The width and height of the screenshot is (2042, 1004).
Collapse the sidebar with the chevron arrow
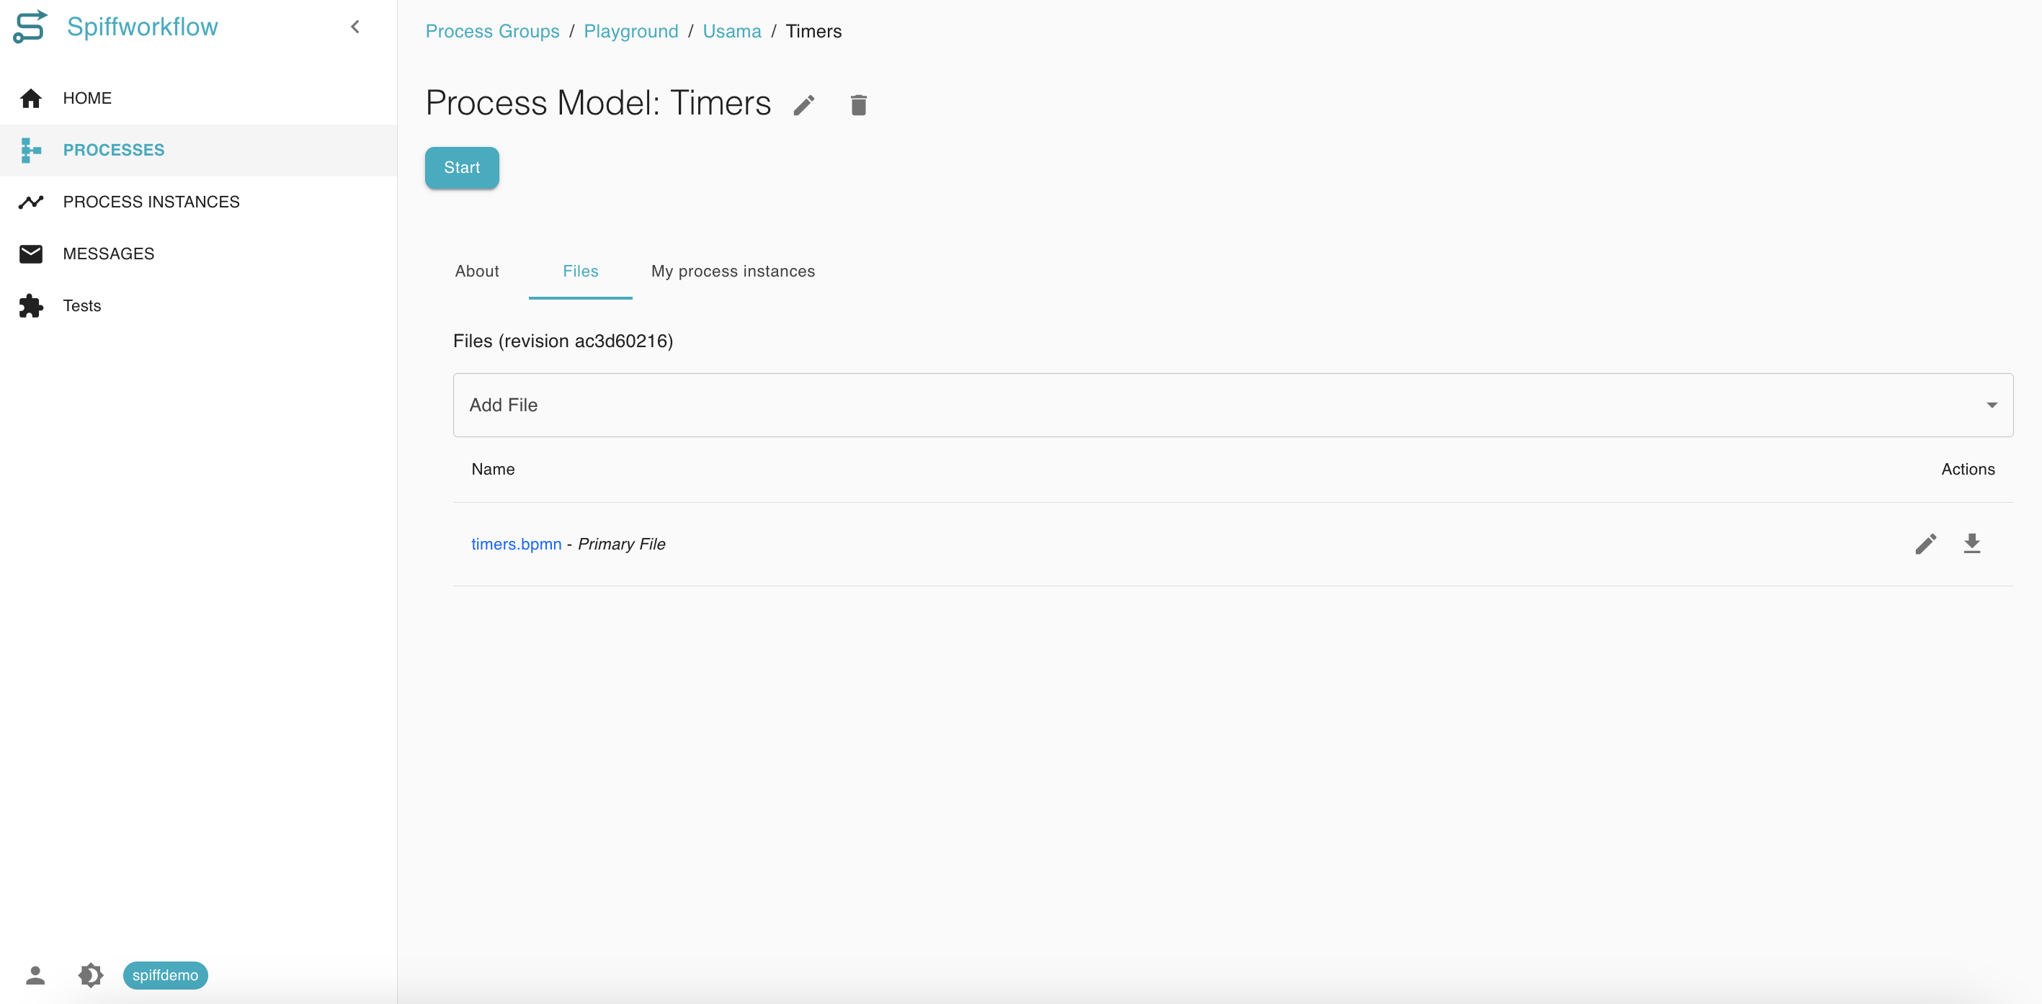pos(355,27)
